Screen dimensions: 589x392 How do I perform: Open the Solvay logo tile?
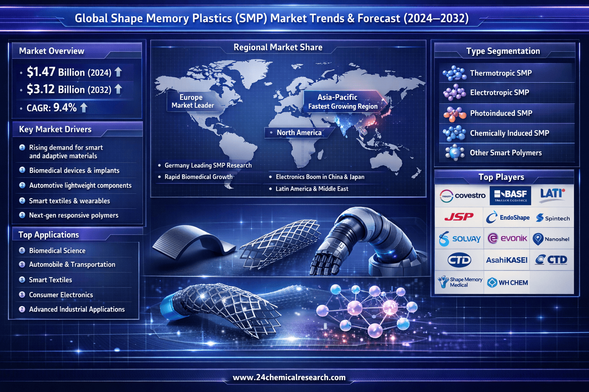tap(460, 239)
